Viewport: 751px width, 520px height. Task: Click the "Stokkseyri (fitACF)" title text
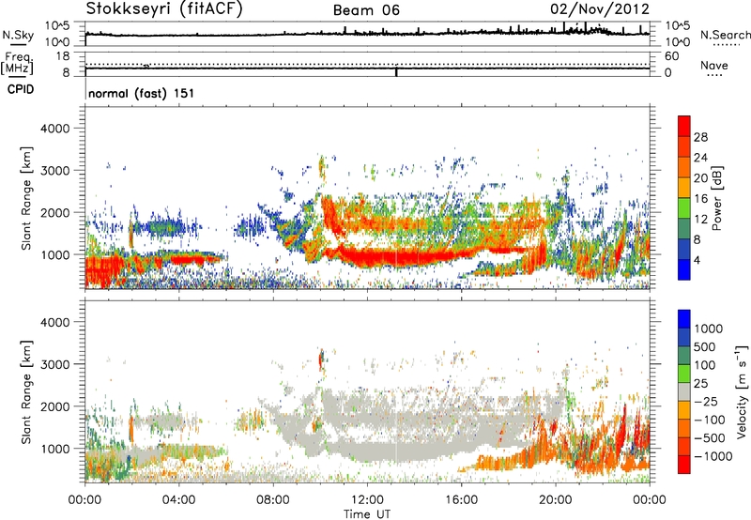click(x=164, y=9)
